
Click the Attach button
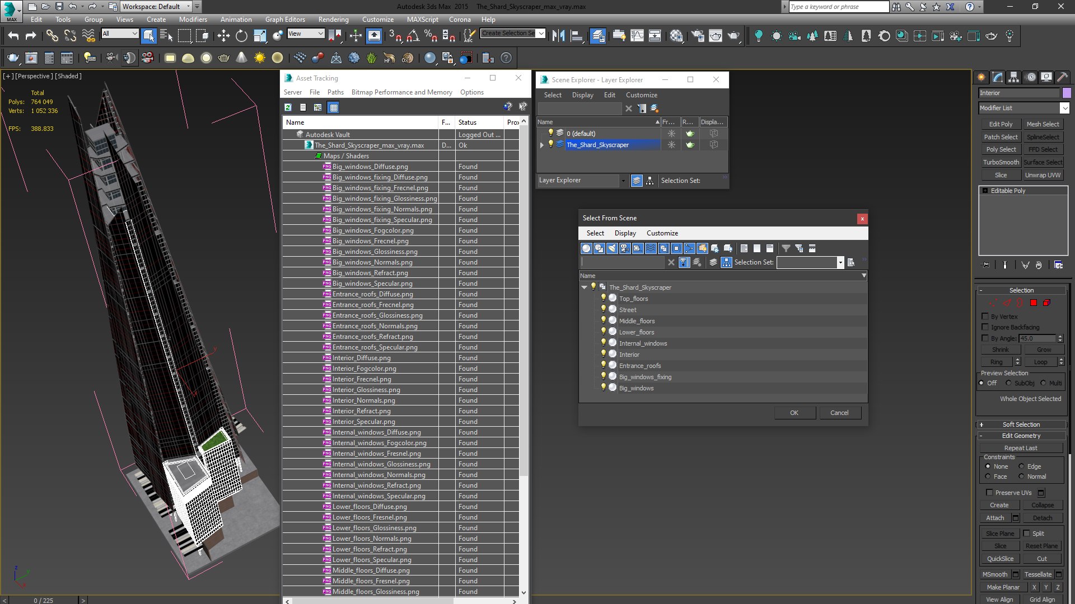pyautogui.click(x=995, y=518)
